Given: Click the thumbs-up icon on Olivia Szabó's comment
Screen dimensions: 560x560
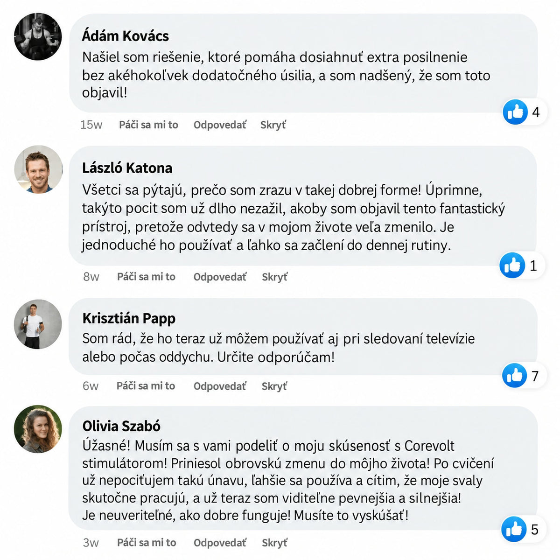Looking at the screenshot, I should coord(514,529).
